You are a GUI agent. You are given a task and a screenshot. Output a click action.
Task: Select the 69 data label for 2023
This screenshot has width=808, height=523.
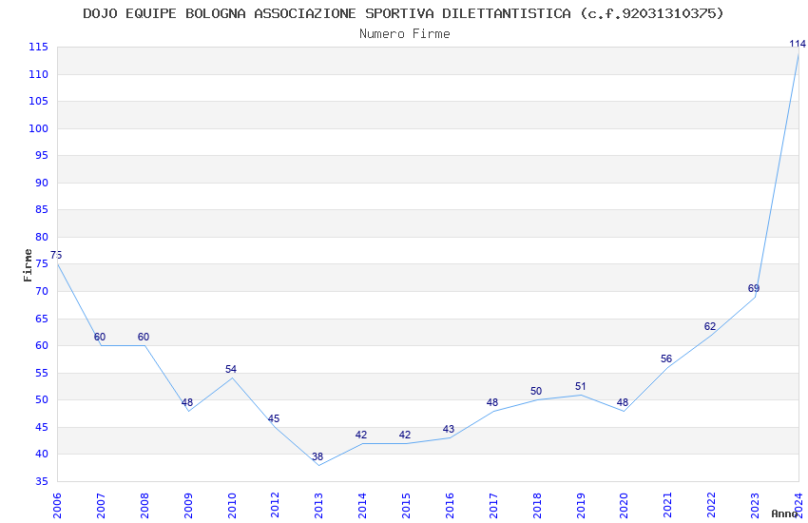tap(754, 288)
